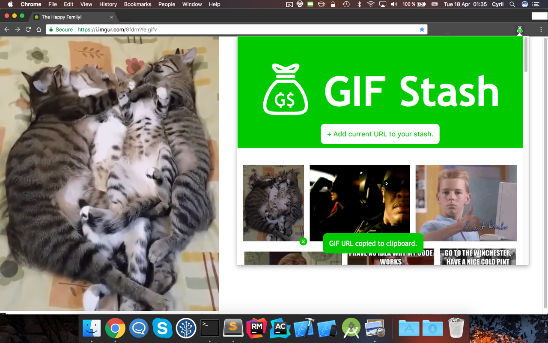Open the File menu
Image resolution: width=548 pixels, height=343 pixels.
click(53, 4)
